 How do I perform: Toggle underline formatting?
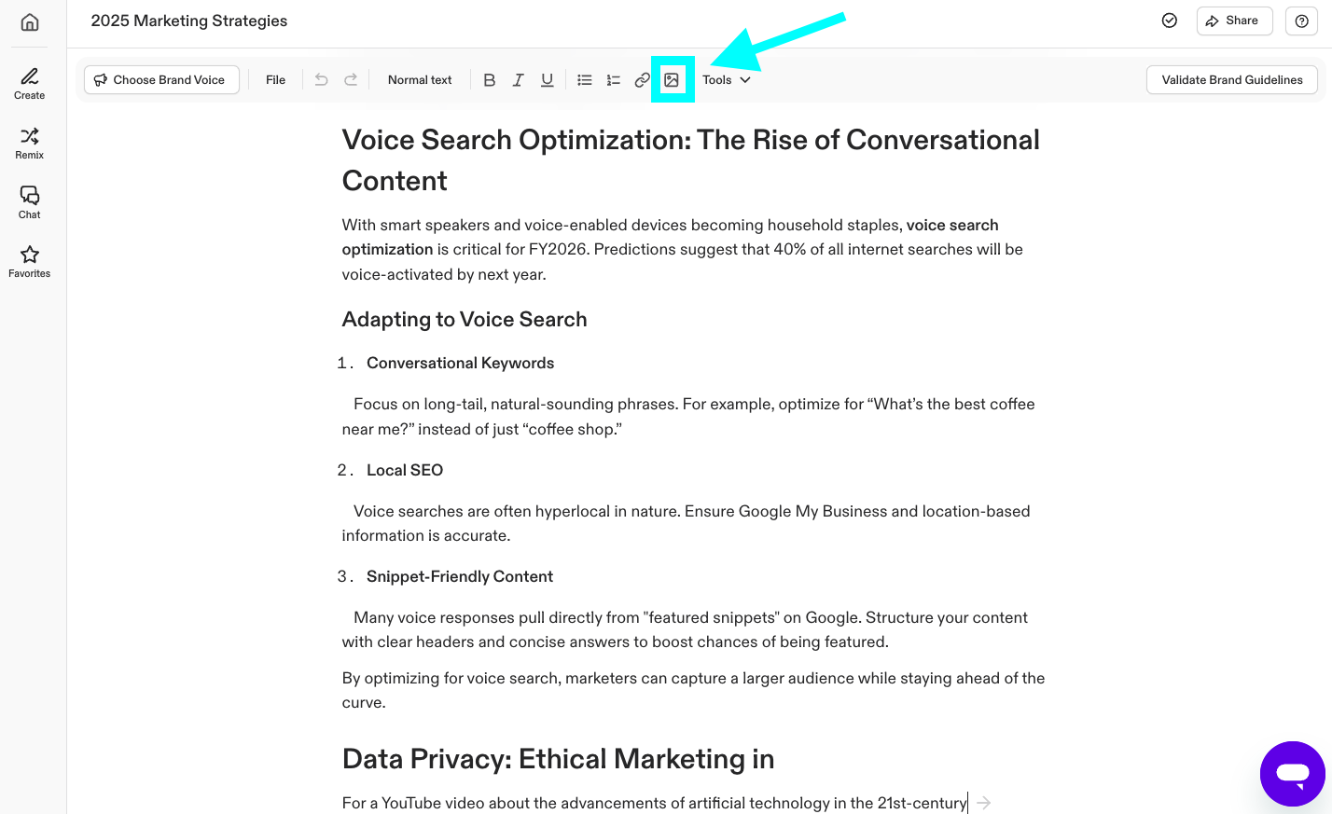coord(548,80)
